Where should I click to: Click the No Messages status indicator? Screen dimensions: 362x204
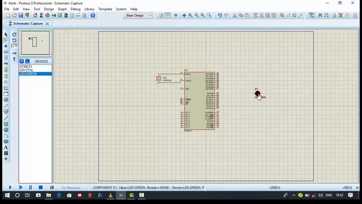point(71,188)
